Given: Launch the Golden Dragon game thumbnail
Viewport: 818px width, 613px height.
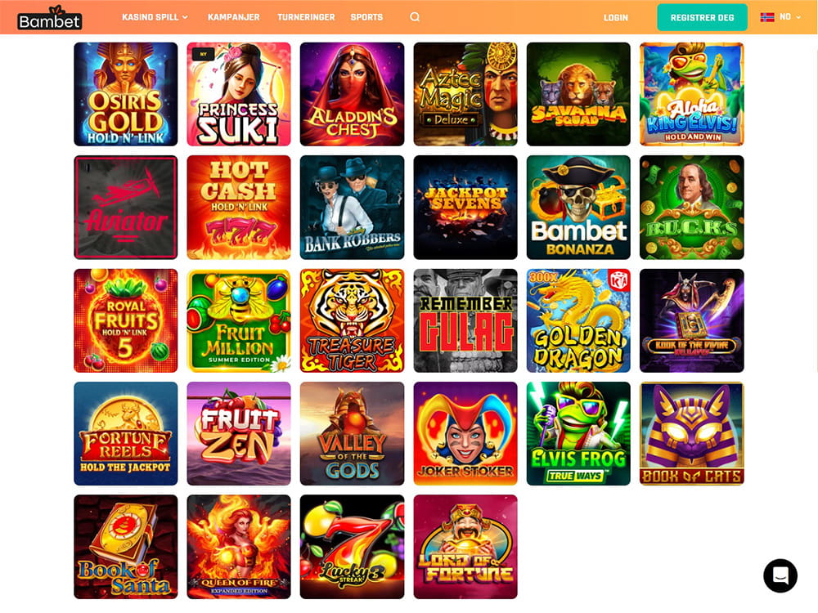Looking at the screenshot, I should 578,320.
